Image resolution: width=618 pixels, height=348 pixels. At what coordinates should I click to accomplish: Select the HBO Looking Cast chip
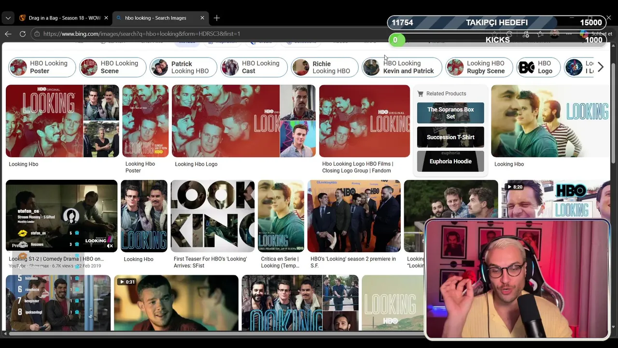click(254, 67)
